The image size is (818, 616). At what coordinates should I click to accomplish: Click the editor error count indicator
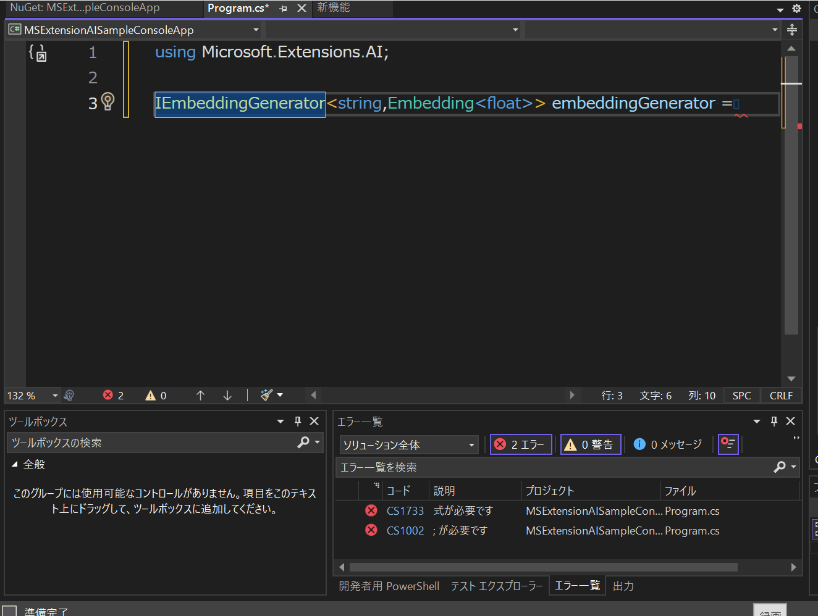113,396
